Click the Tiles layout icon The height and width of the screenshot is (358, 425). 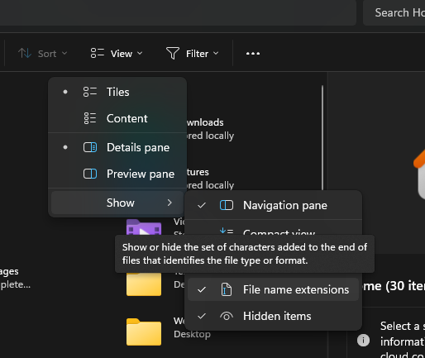[90, 92]
